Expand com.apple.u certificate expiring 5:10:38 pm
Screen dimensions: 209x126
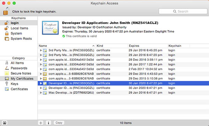[x=41, y=78]
